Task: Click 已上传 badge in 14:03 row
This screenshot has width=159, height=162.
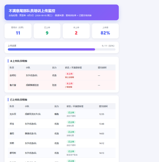Action: [71, 132]
